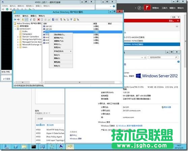Open File Explorer from the taskbar
Viewport: 188px width, 151px height.
(x=24, y=147)
